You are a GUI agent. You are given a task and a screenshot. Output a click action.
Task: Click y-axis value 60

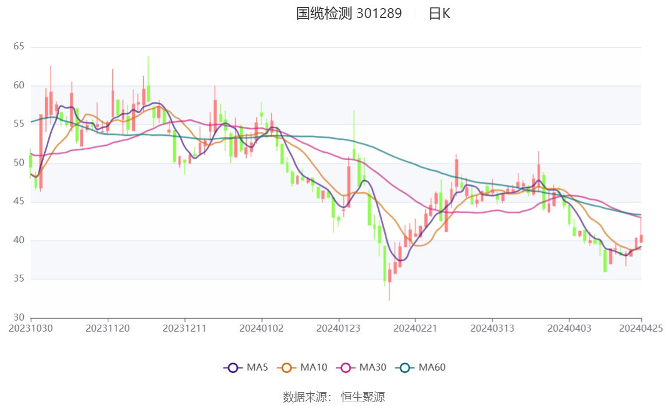pos(19,85)
